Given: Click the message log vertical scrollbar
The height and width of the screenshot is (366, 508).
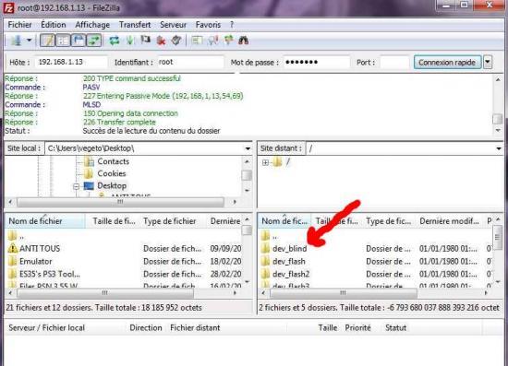Looking at the screenshot, I should (x=498, y=104).
